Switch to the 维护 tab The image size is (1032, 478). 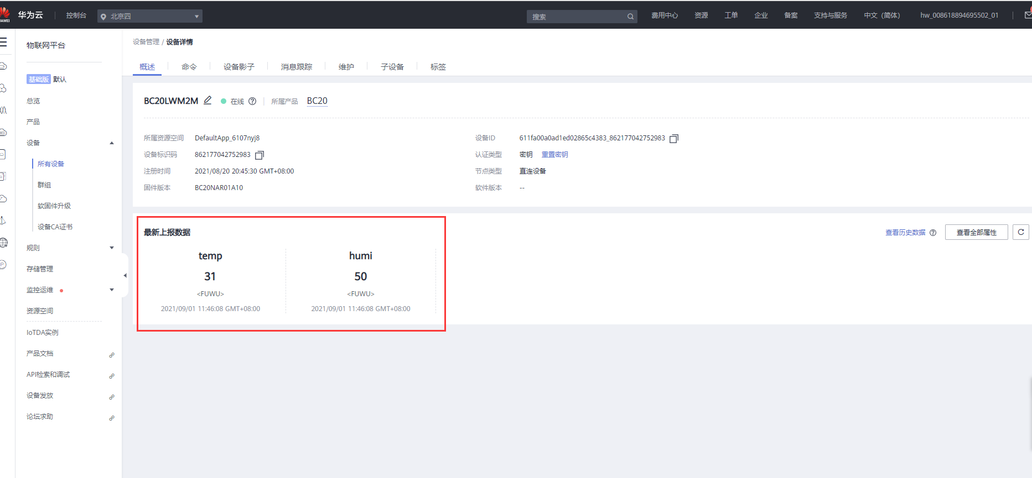coord(346,67)
